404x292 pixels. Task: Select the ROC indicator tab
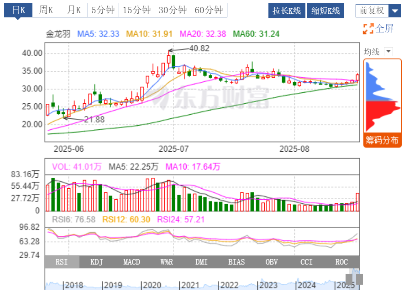[x=341, y=262]
